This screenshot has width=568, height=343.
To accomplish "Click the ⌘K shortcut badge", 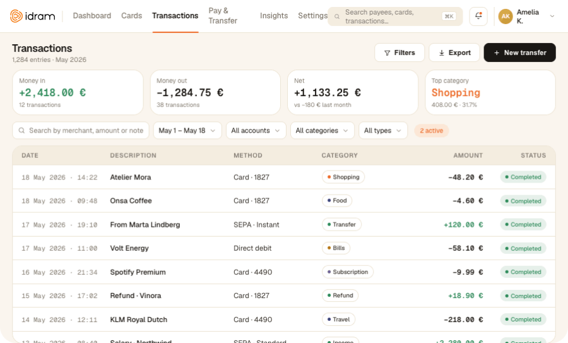I will coord(449,16).
